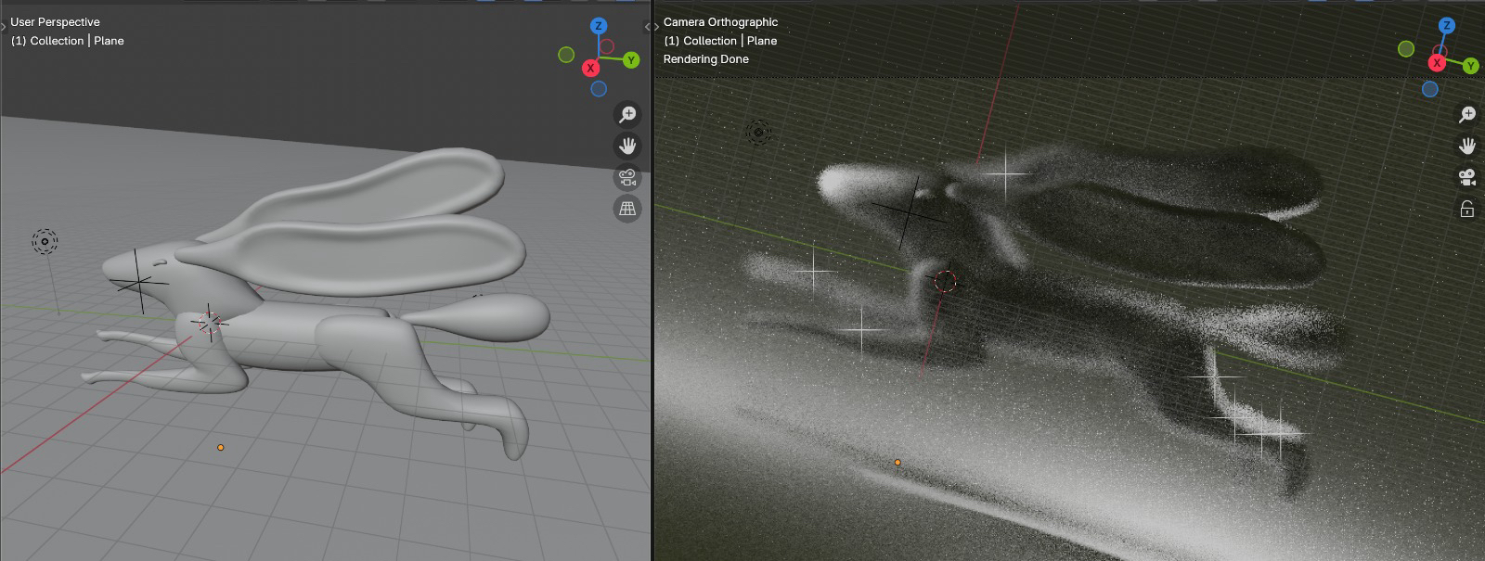Screen dimensions: 1485x561
Task: Click the Y axis on the camera viewport gizmo
Action: point(1471,66)
